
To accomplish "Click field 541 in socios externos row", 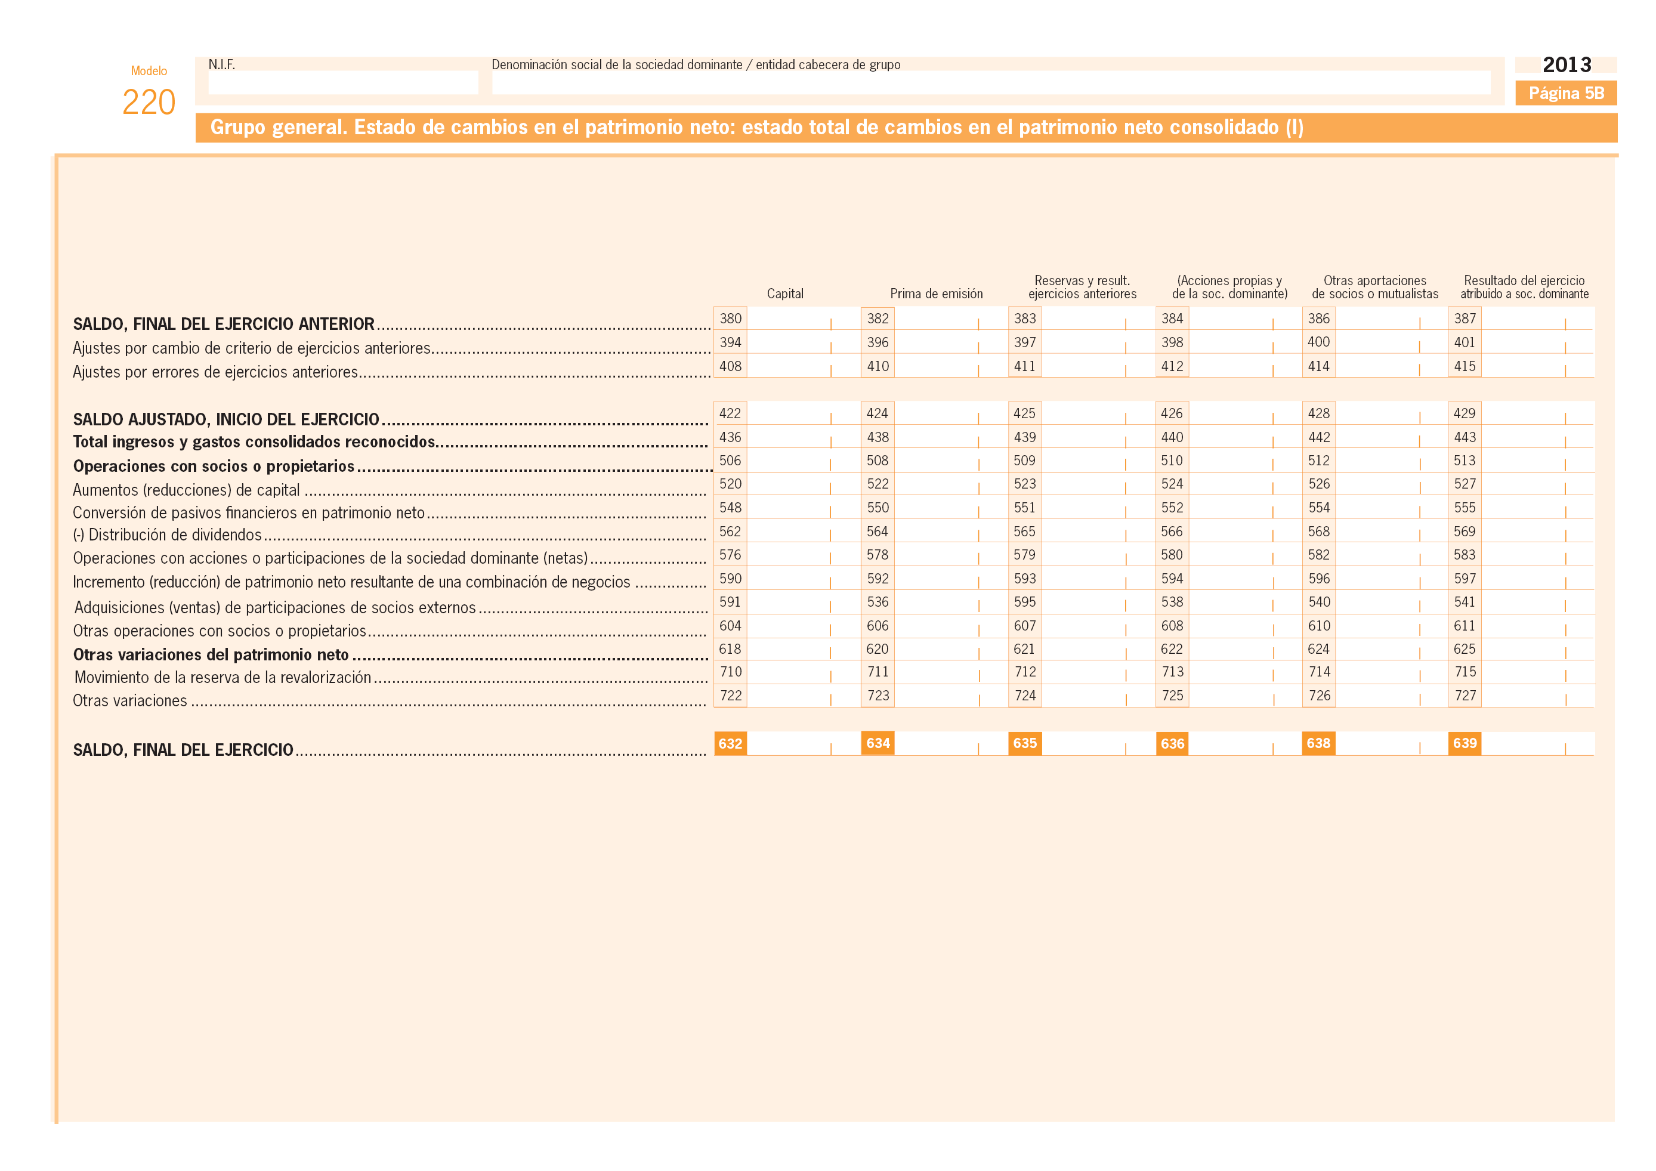I will pos(1537,601).
